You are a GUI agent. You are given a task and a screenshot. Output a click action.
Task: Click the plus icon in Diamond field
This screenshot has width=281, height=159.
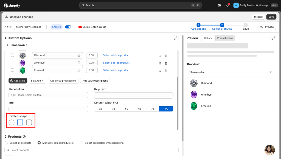tap(79, 55)
